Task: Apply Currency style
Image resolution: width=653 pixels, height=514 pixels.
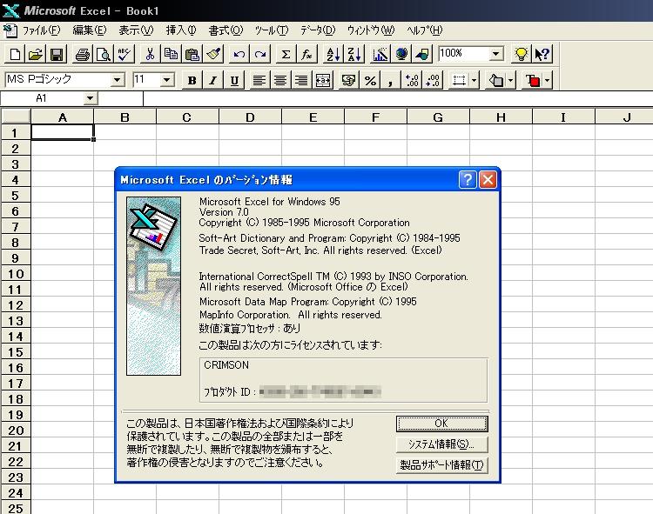Action: 348,80
